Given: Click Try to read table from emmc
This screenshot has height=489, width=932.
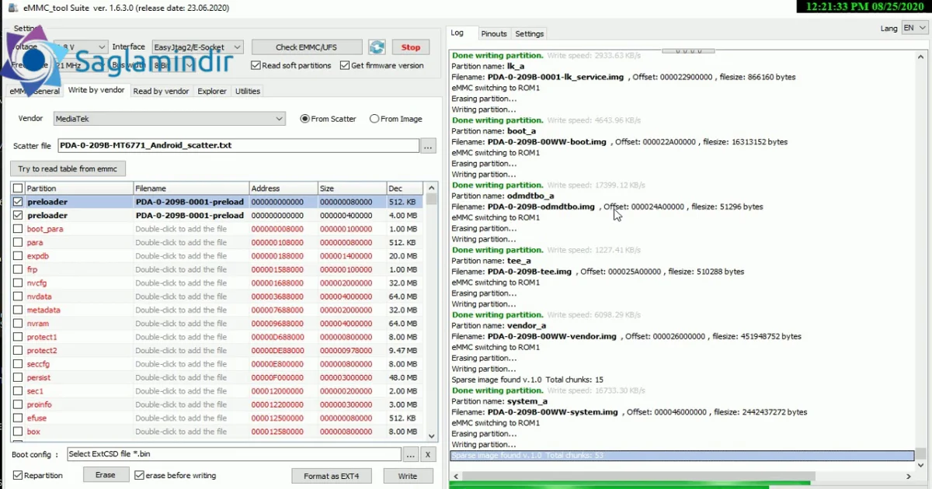Looking at the screenshot, I should pos(68,168).
